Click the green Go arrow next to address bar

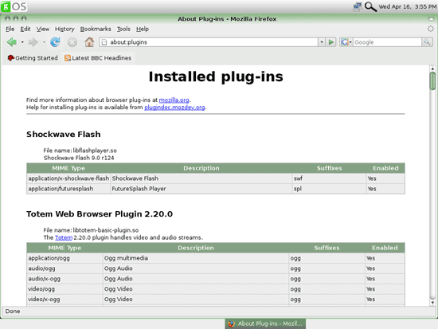tap(331, 42)
